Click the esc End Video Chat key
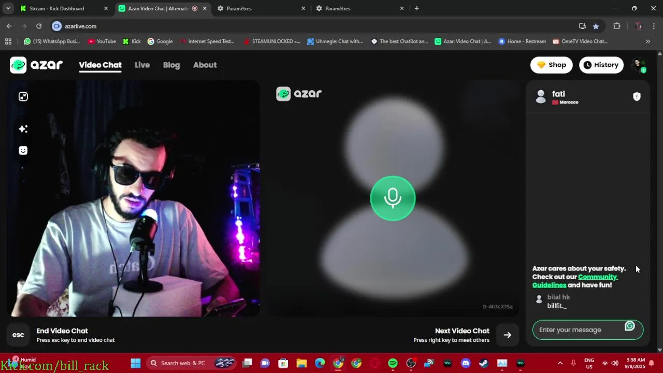This screenshot has height=373, width=663. [x=18, y=335]
